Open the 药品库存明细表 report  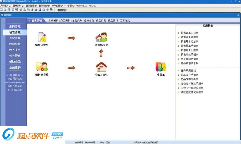[190, 75]
